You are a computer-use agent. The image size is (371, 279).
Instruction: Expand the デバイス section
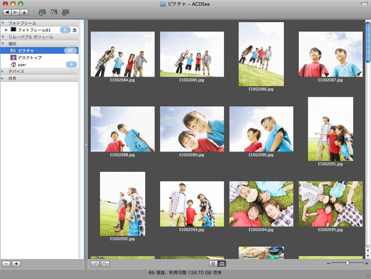click(x=3, y=71)
